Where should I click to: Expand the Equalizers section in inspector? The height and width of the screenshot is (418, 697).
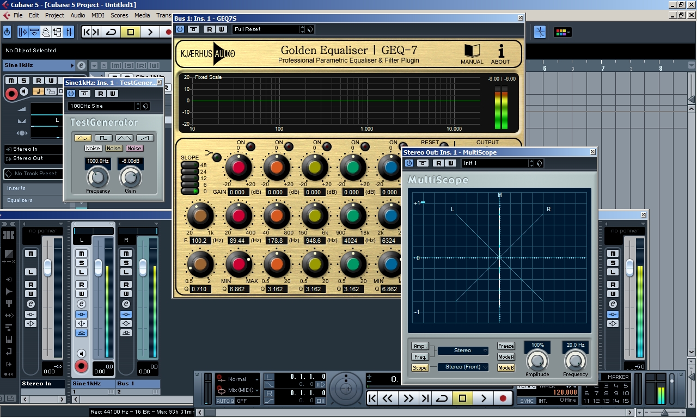(x=33, y=200)
